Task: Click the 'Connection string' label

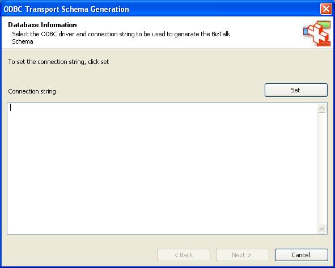Action: [x=32, y=91]
